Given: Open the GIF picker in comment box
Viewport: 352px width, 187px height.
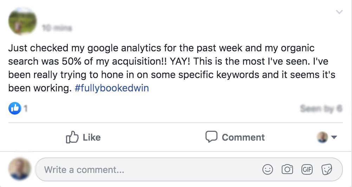Looking at the screenshot, I should point(307,170).
